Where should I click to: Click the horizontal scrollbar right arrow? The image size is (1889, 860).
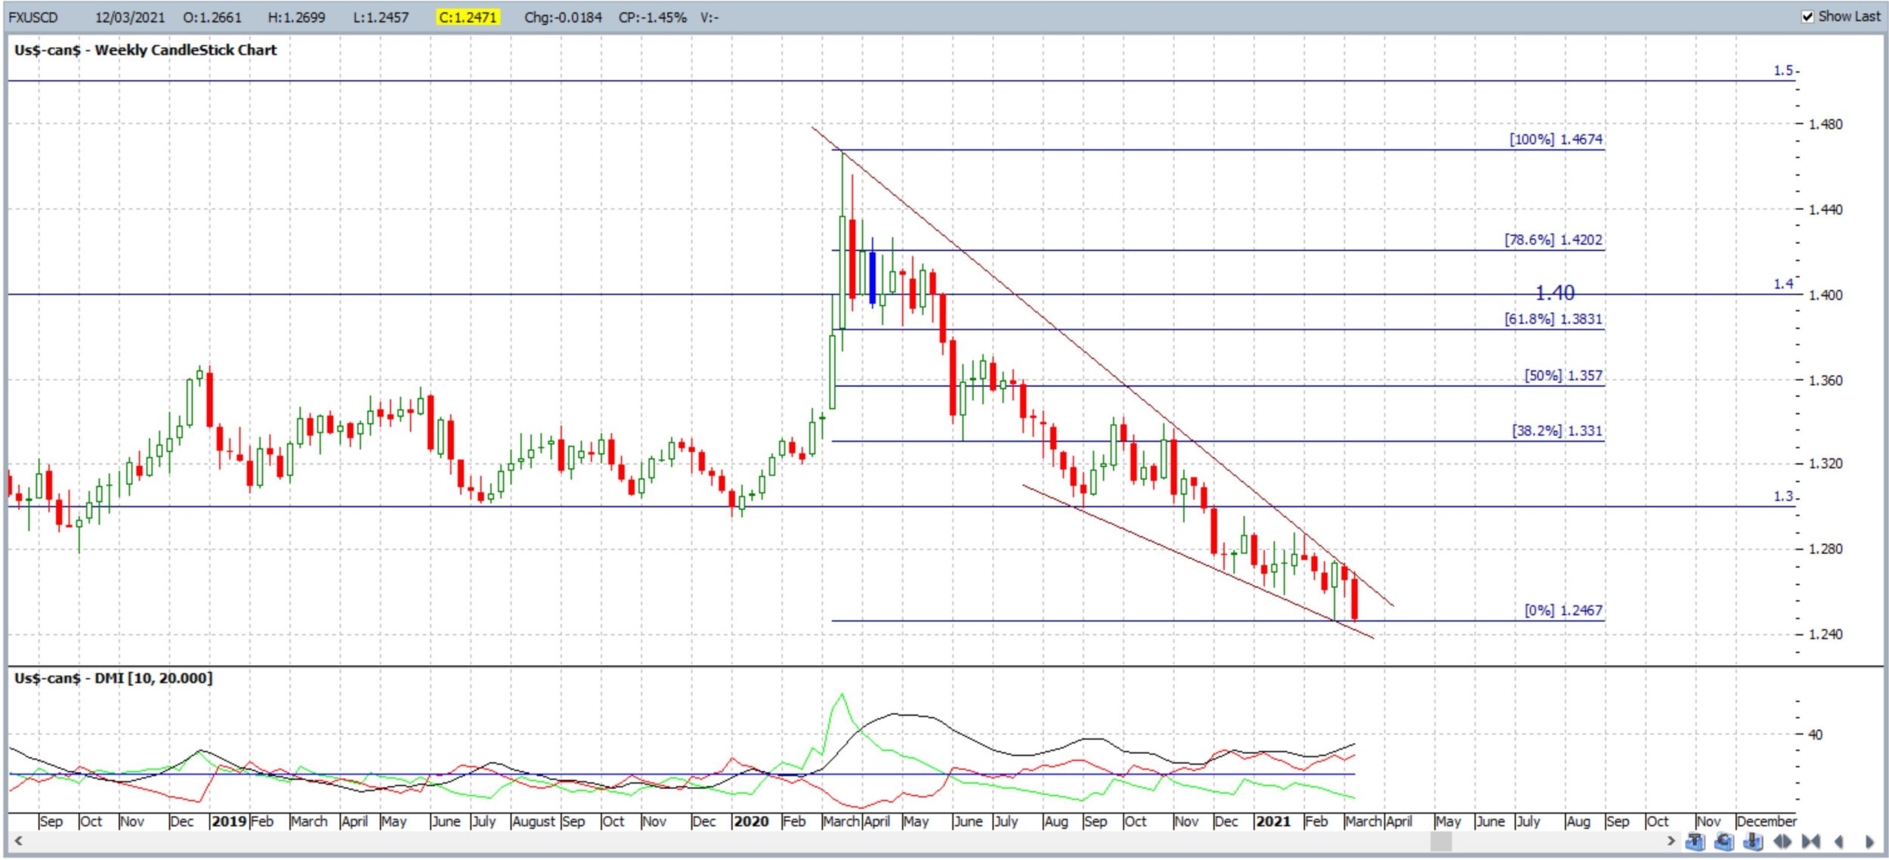coord(1671,840)
